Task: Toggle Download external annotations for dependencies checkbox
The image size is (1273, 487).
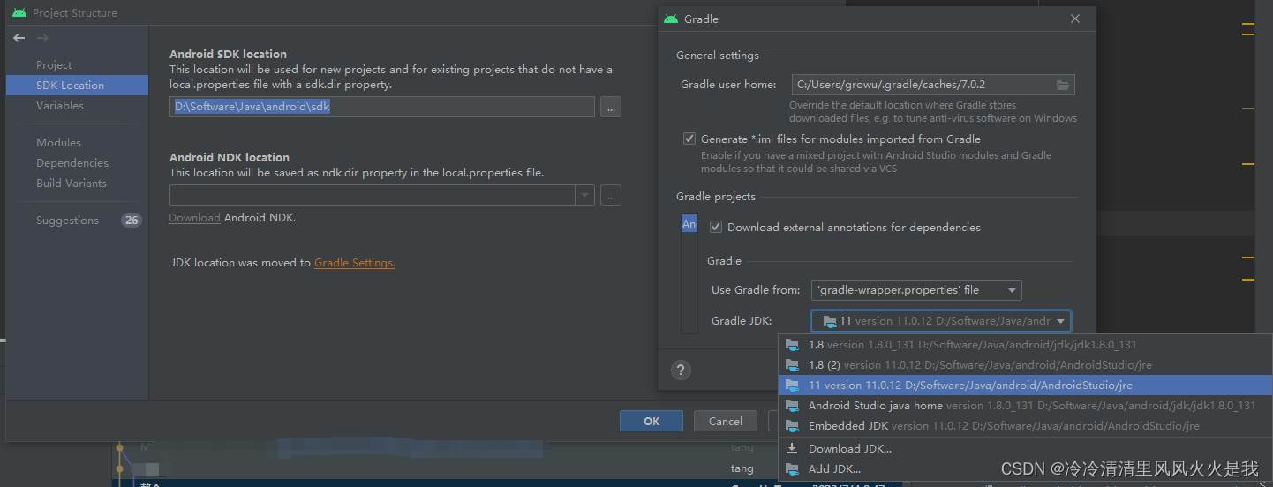Action: 716,227
